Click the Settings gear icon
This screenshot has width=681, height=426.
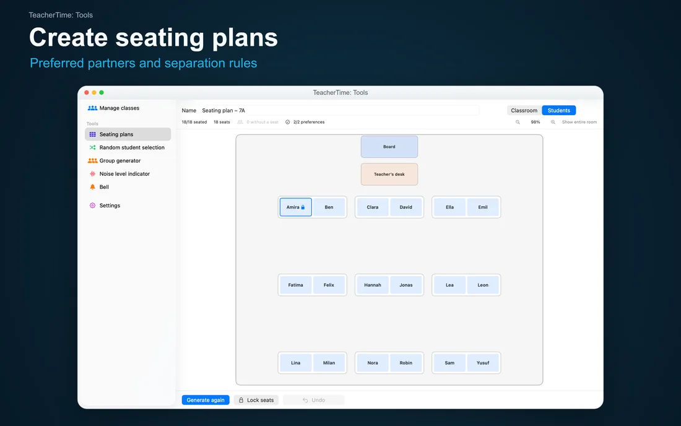coord(92,206)
